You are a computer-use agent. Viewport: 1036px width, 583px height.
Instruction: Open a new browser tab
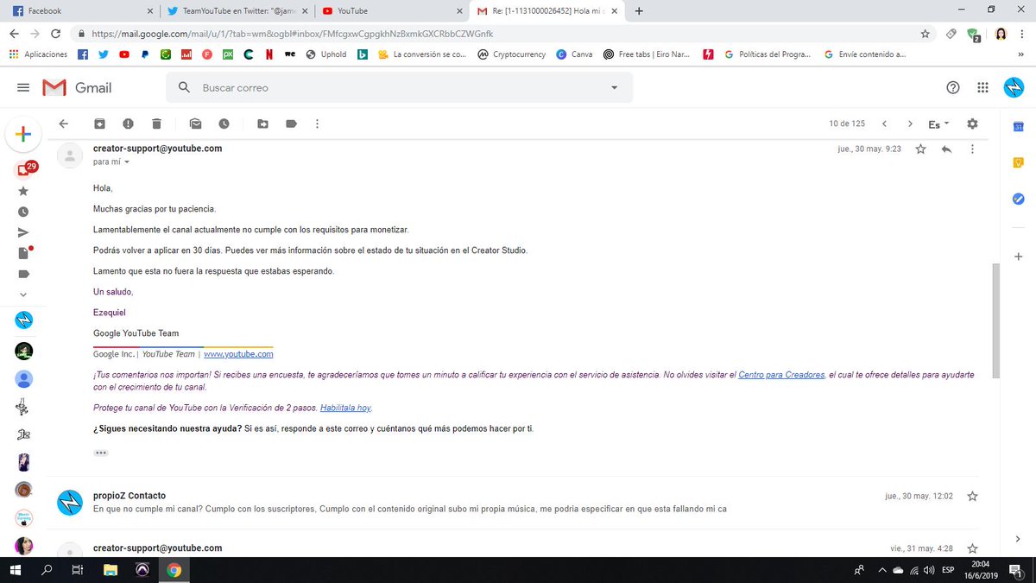click(x=638, y=10)
